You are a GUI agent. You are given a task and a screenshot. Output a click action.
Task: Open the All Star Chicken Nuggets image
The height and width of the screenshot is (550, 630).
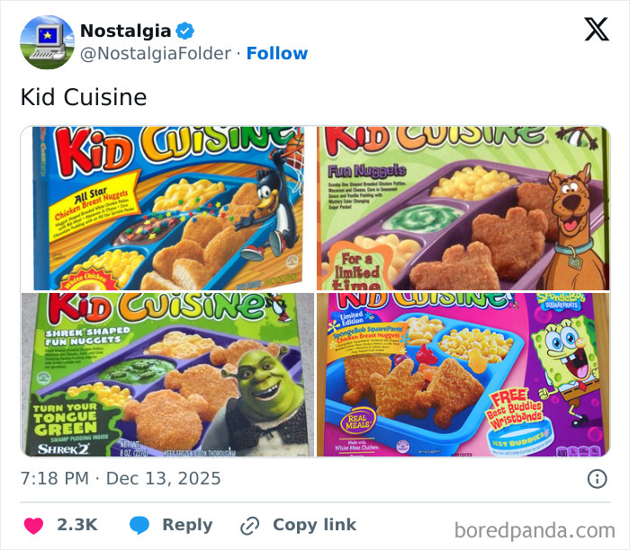coord(167,208)
